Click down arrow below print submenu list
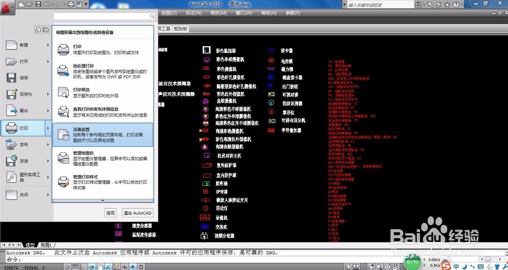Viewport: 508px width, 270px height. coord(103,200)
